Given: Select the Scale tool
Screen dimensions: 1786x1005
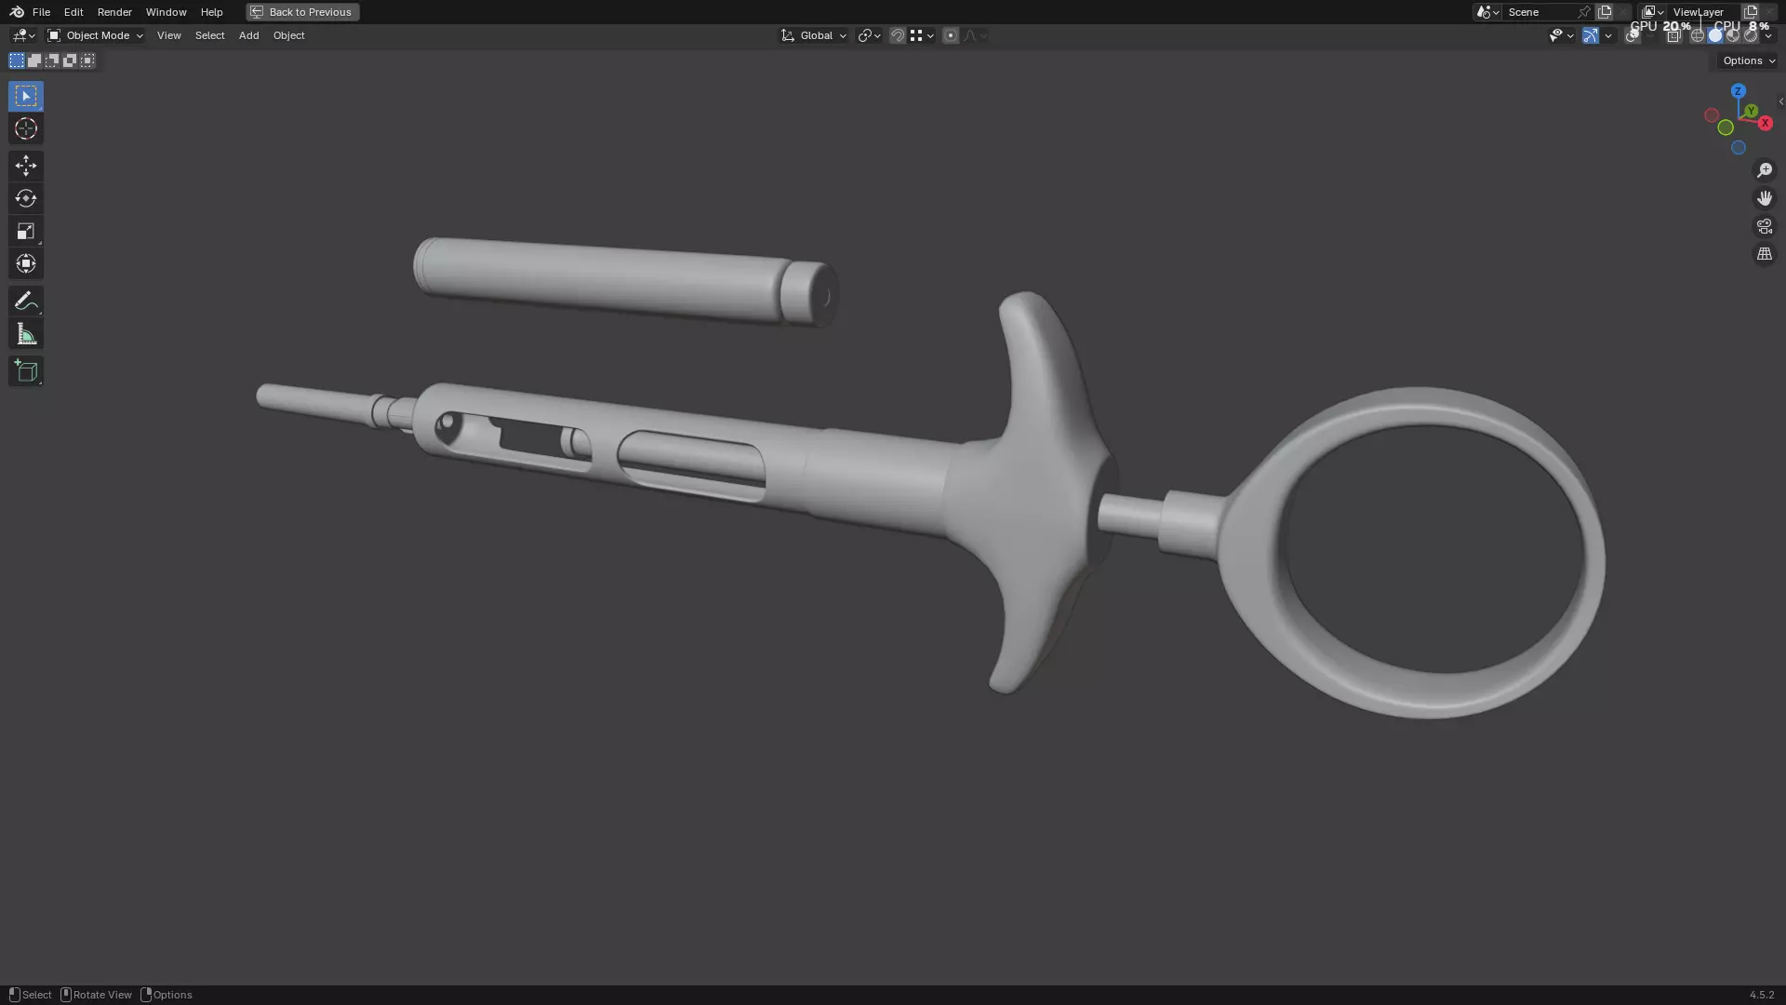Looking at the screenshot, I should (x=26, y=231).
